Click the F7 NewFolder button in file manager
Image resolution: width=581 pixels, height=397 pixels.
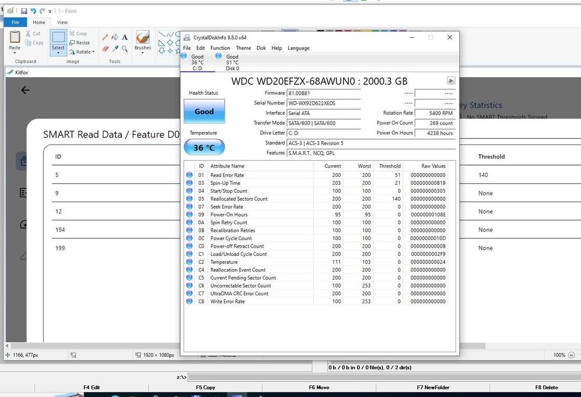coord(433,387)
